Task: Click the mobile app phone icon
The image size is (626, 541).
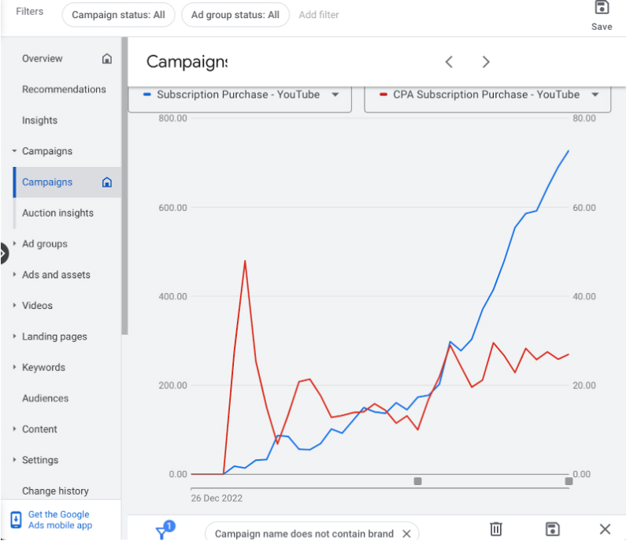Action: pos(16,520)
